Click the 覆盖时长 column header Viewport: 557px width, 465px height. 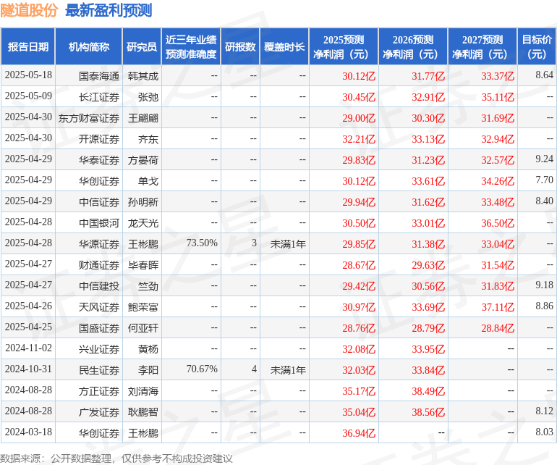coord(284,46)
